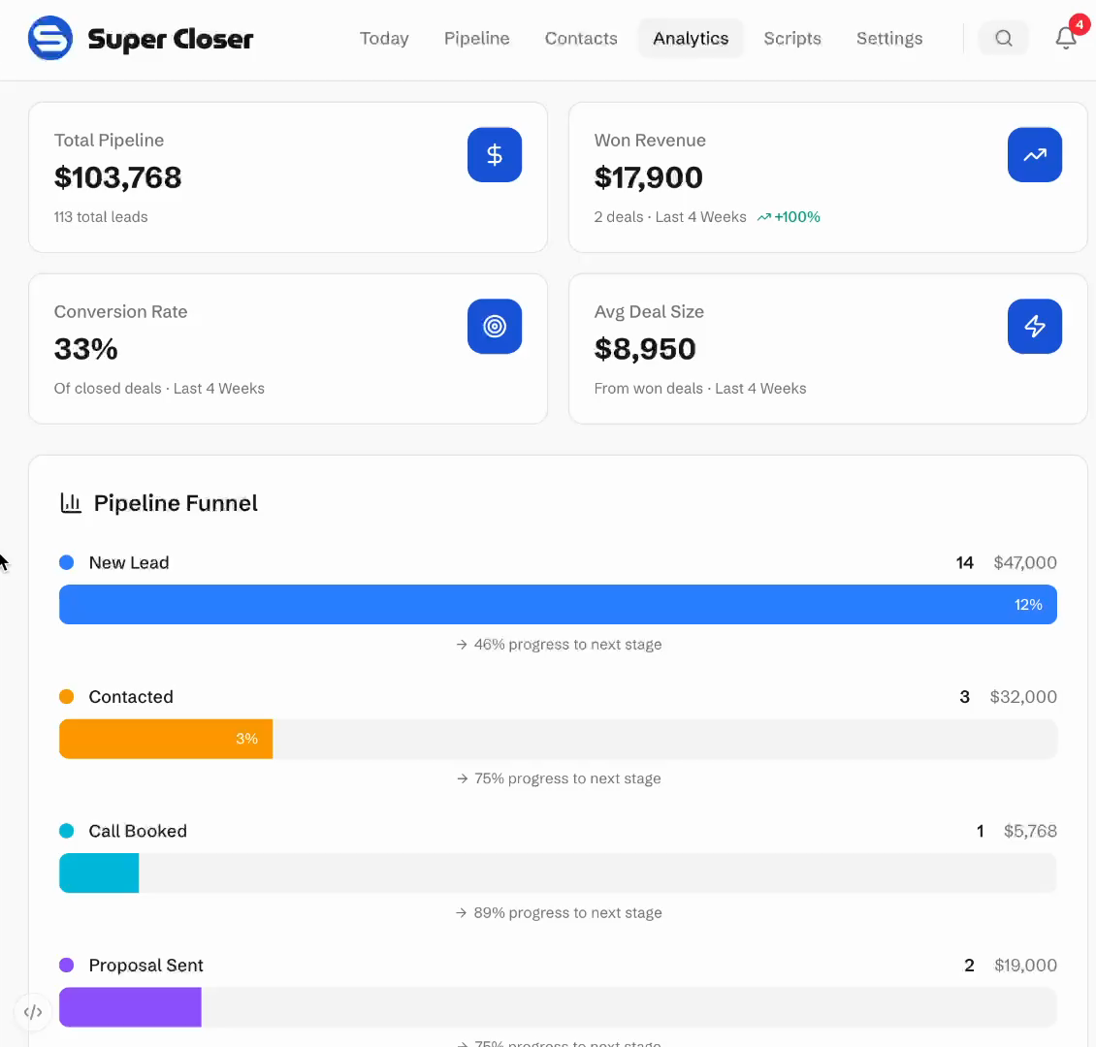Navigate to the Settings tab

pyautogui.click(x=889, y=39)
